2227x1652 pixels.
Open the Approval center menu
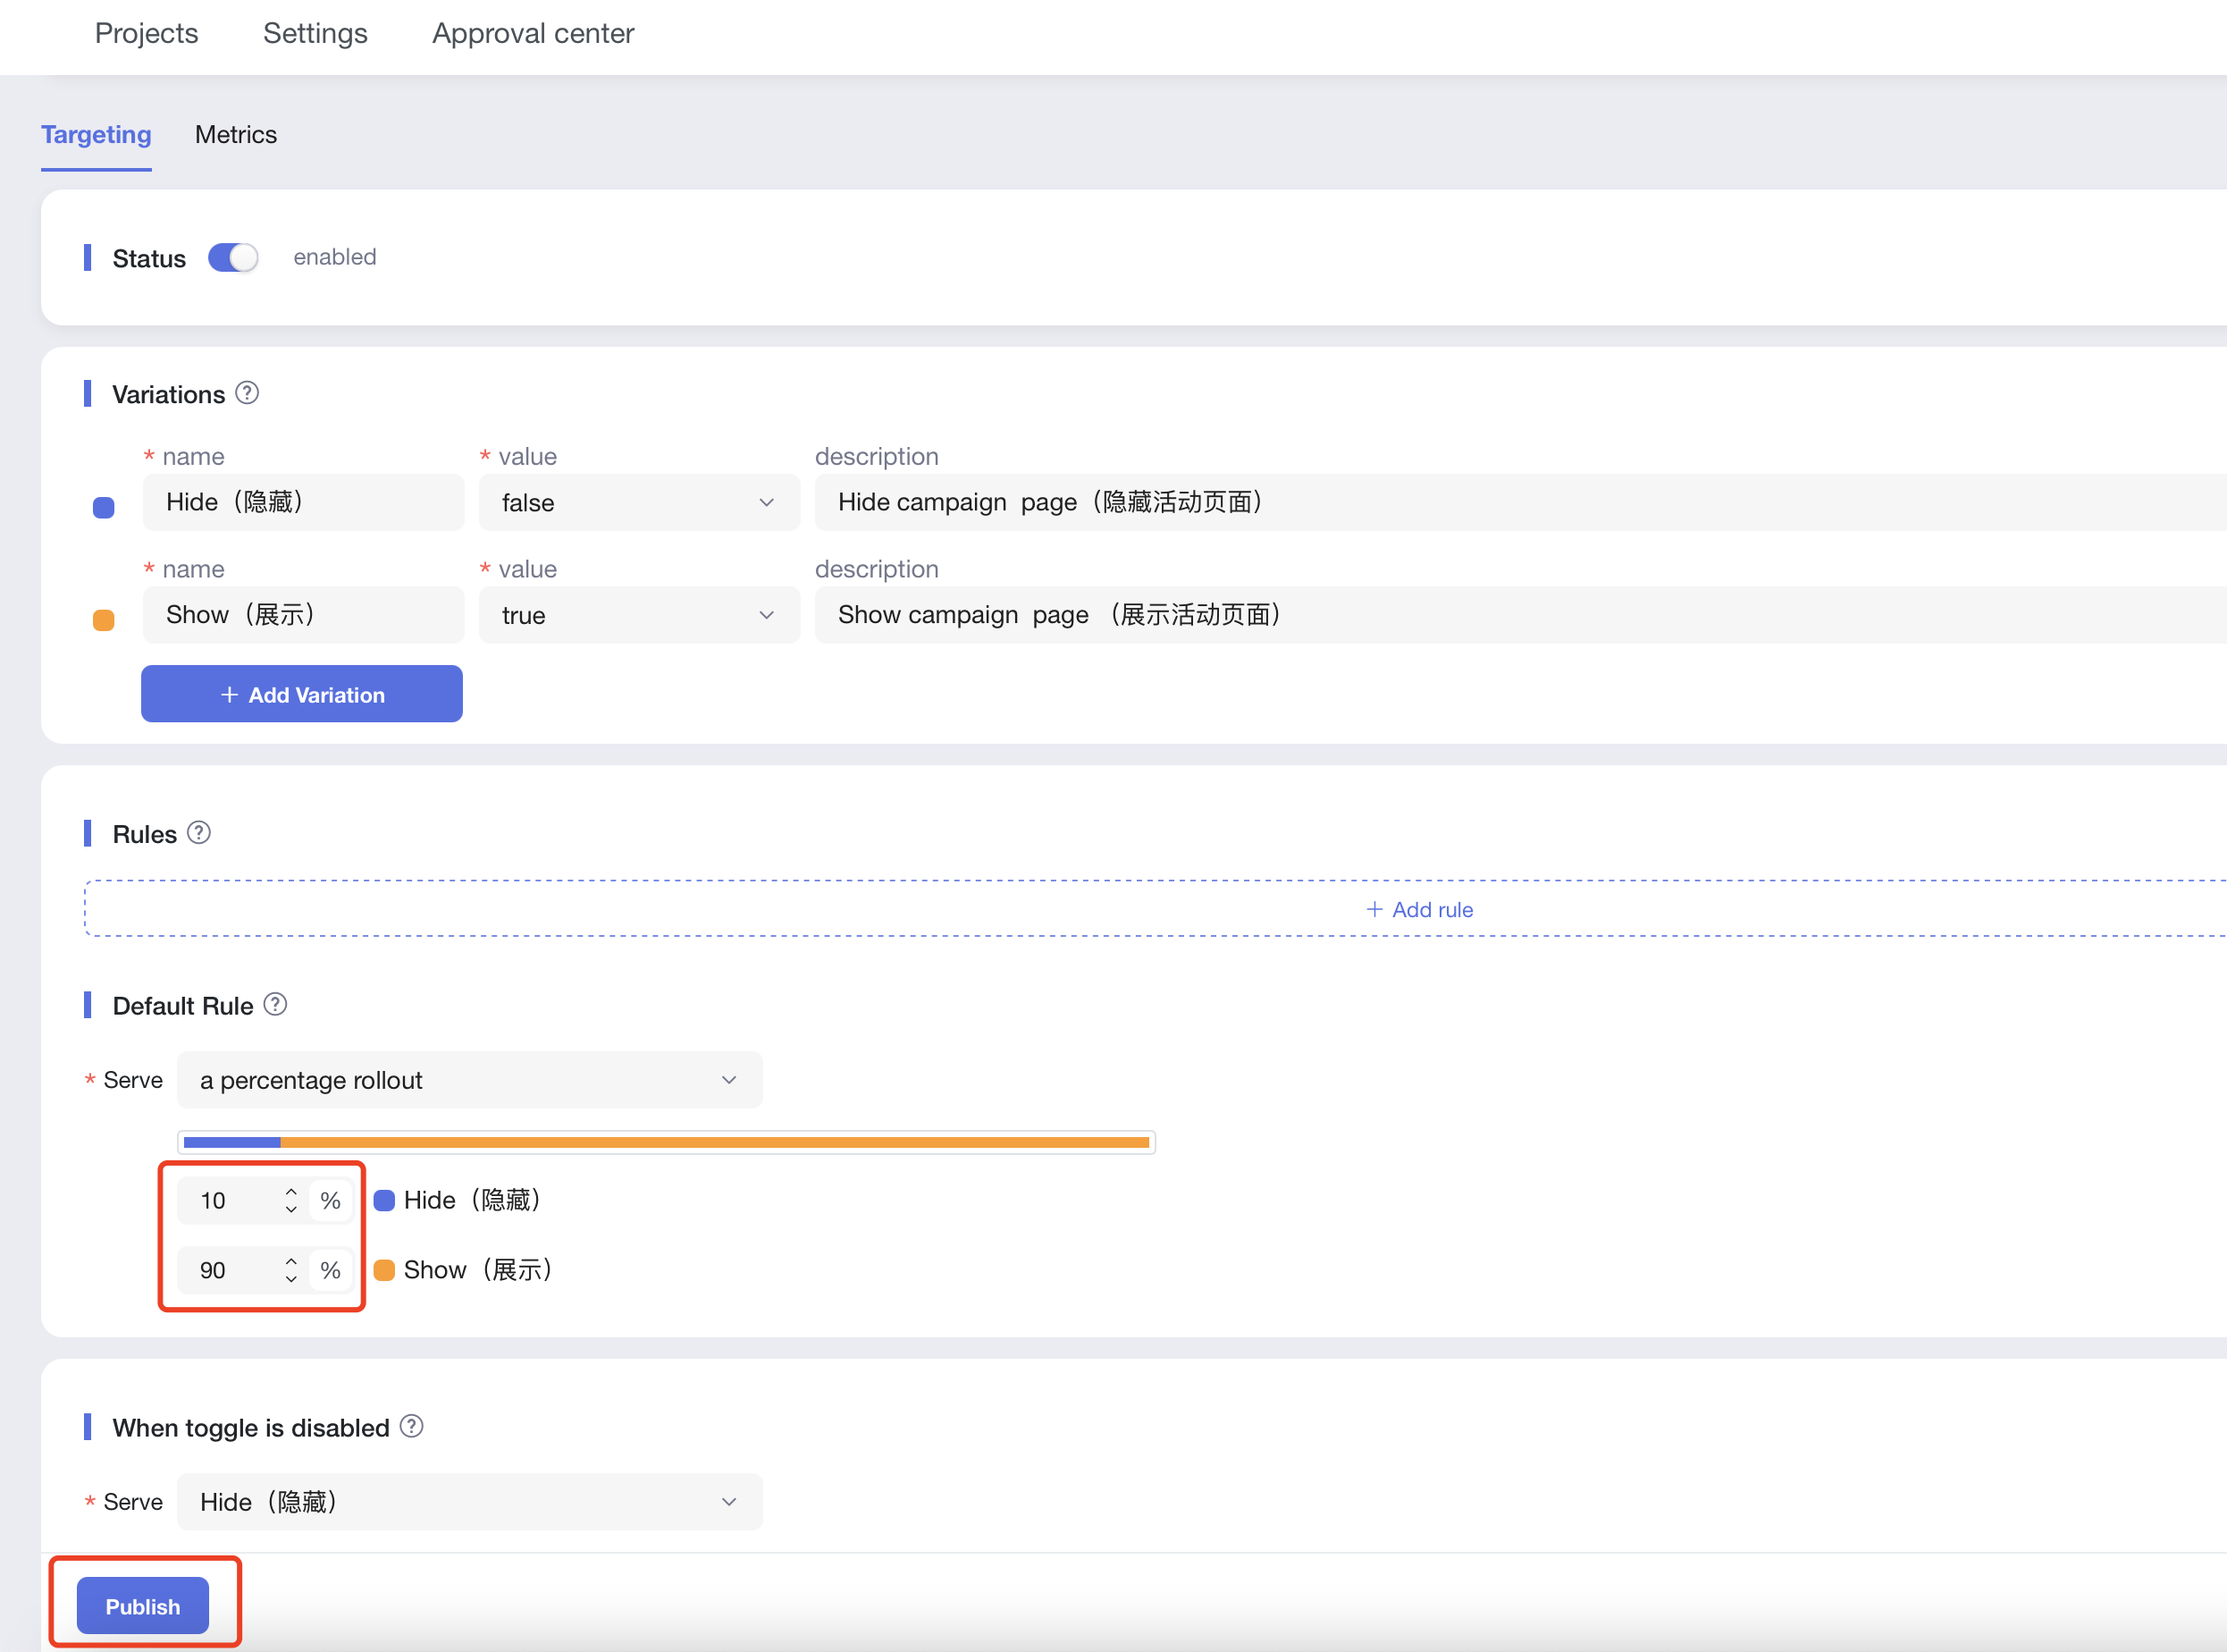coord(533,33)
